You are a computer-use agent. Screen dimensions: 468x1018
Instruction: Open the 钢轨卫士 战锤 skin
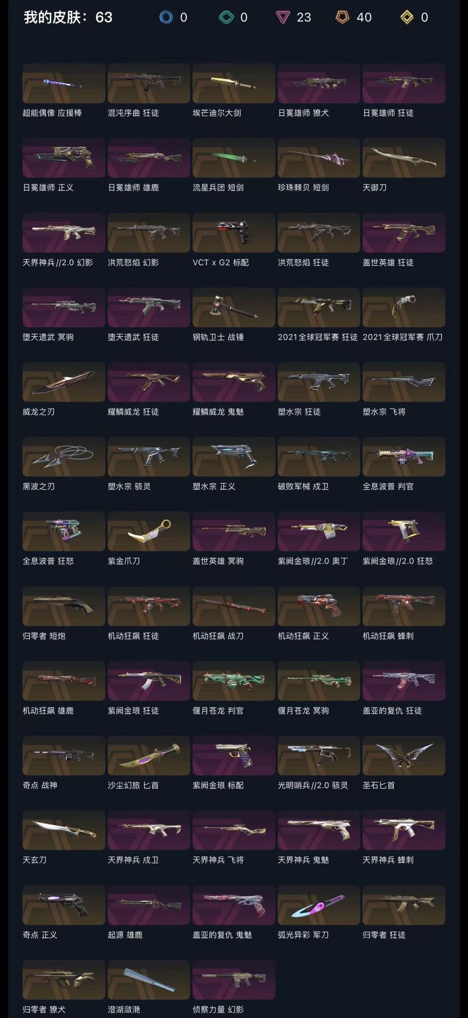pyautogui.click(x=234, y=307)
